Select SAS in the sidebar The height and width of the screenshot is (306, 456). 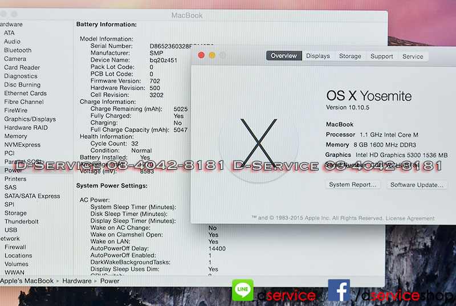[x=10, y=187]
